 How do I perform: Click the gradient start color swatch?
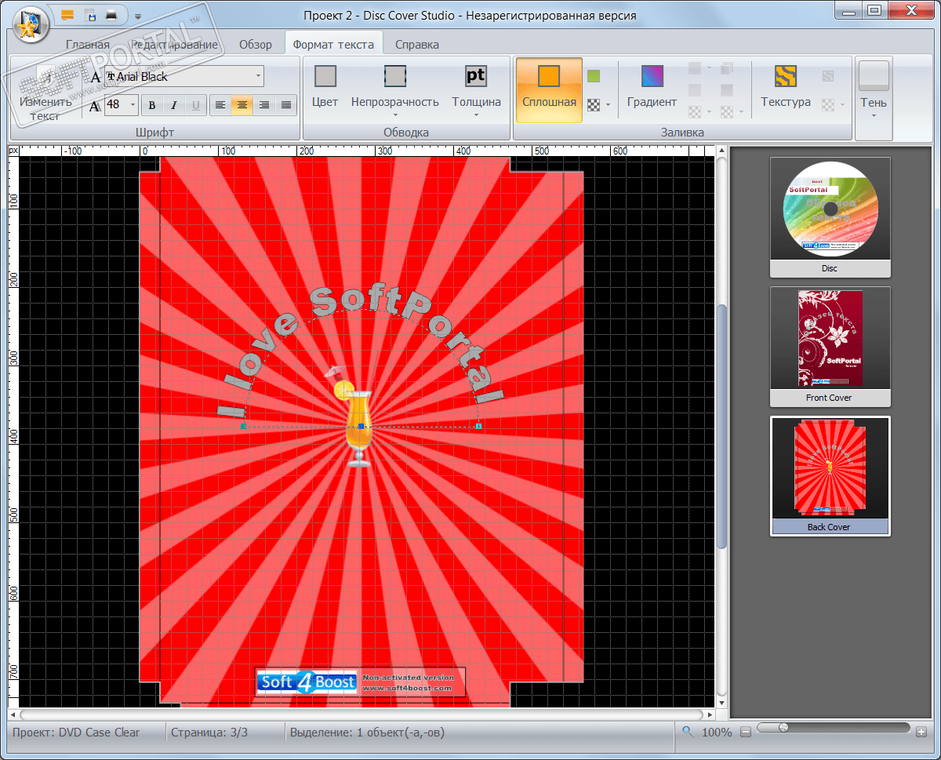tap(695, 69)
